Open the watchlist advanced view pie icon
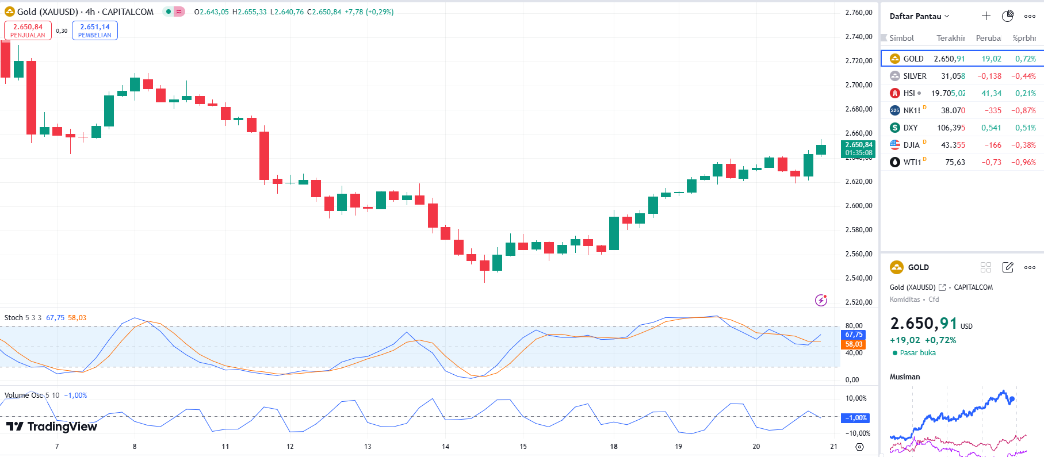 [x=1008, y=16]
